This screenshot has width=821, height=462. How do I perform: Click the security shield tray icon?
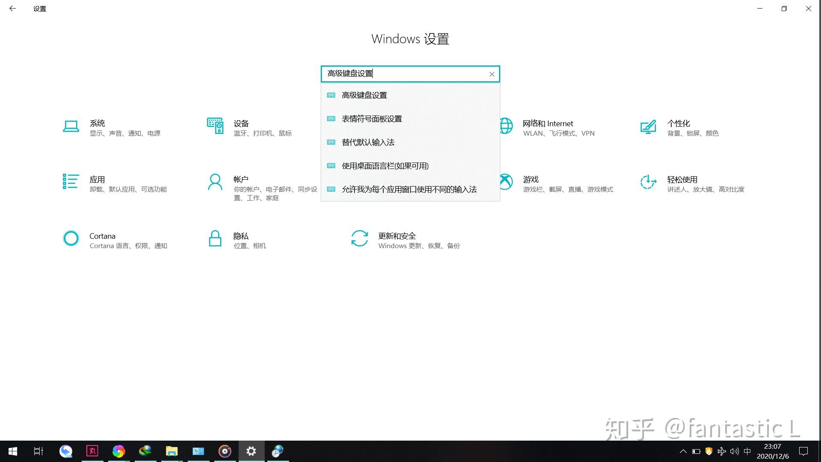(x=709, y=451)
